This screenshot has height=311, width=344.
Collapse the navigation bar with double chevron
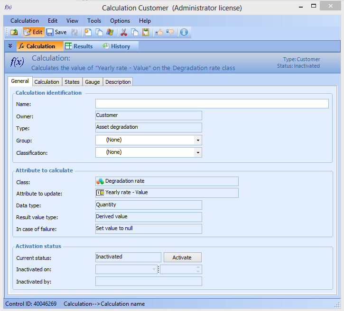[x=10, y=46]
